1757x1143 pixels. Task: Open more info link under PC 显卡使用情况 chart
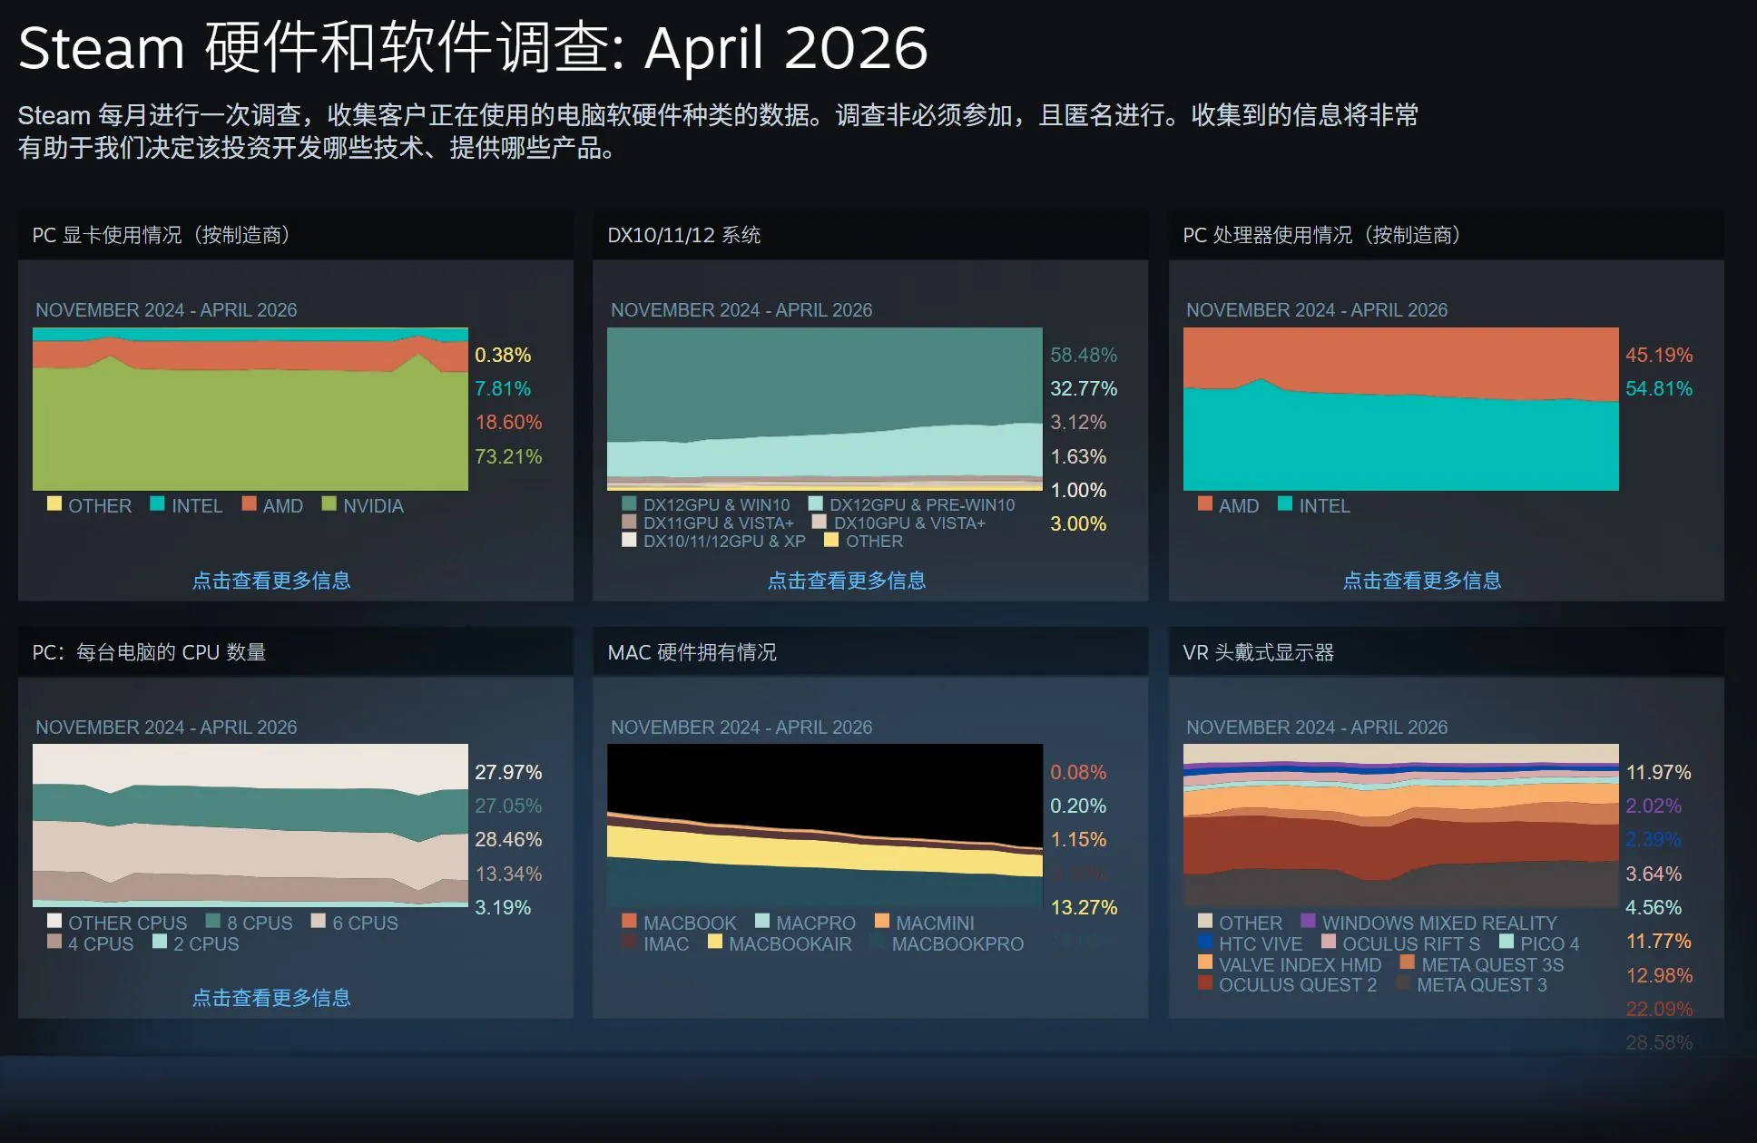pos(271,581)
